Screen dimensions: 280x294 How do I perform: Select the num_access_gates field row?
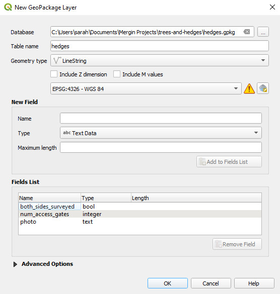[x=140, y=214]
